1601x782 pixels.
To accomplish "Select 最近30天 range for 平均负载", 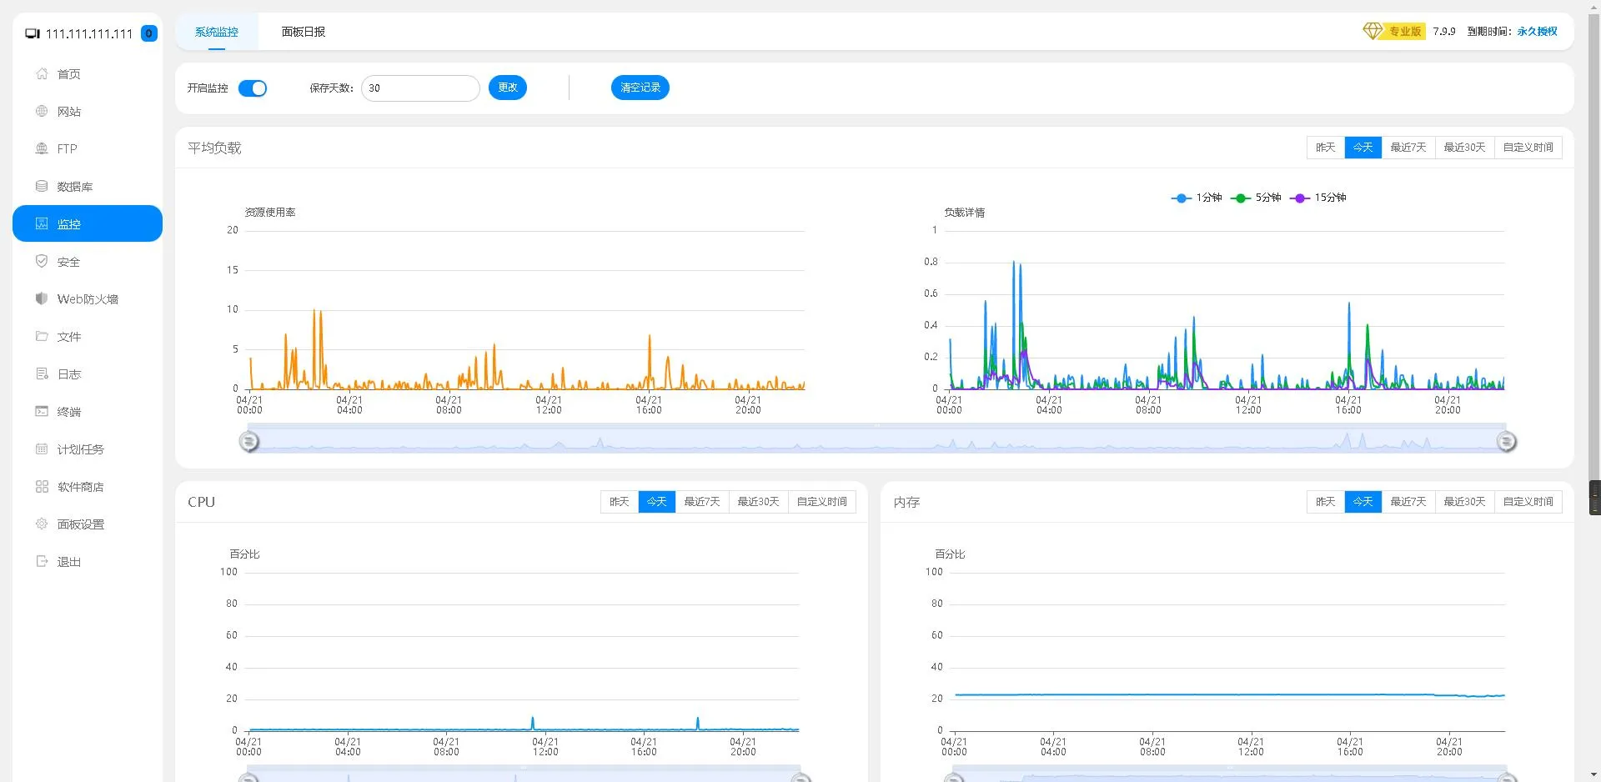I will coord(1465,148).
